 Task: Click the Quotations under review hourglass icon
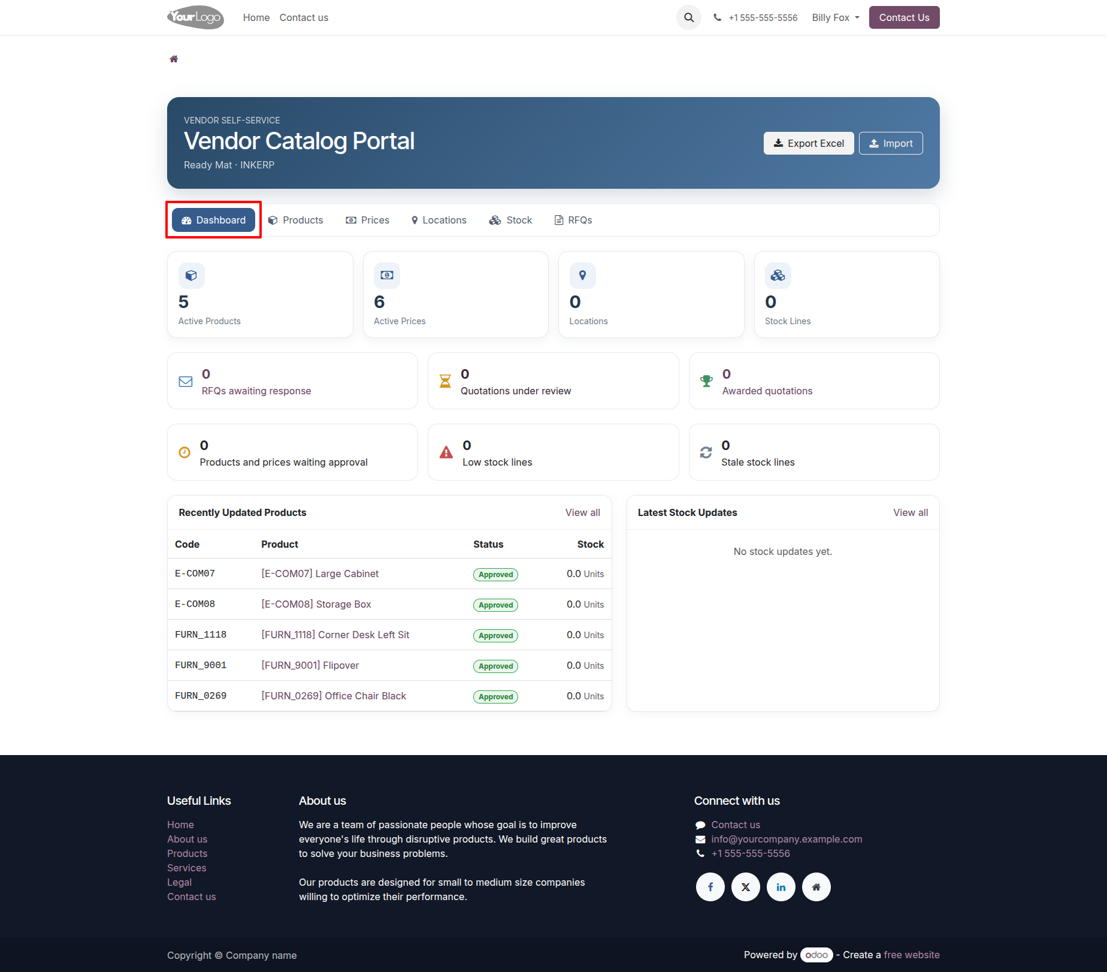click(x=445, y=381)
